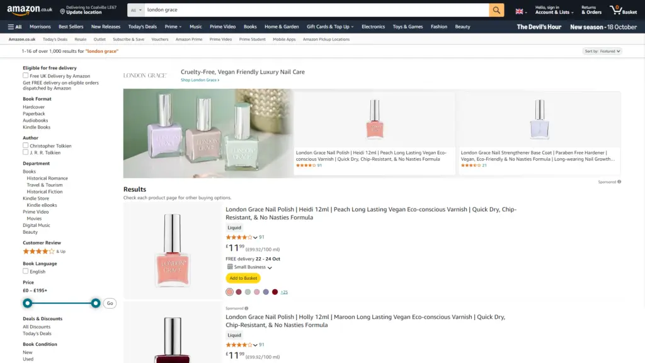Click the price slider maximum handle

[96, 303]
